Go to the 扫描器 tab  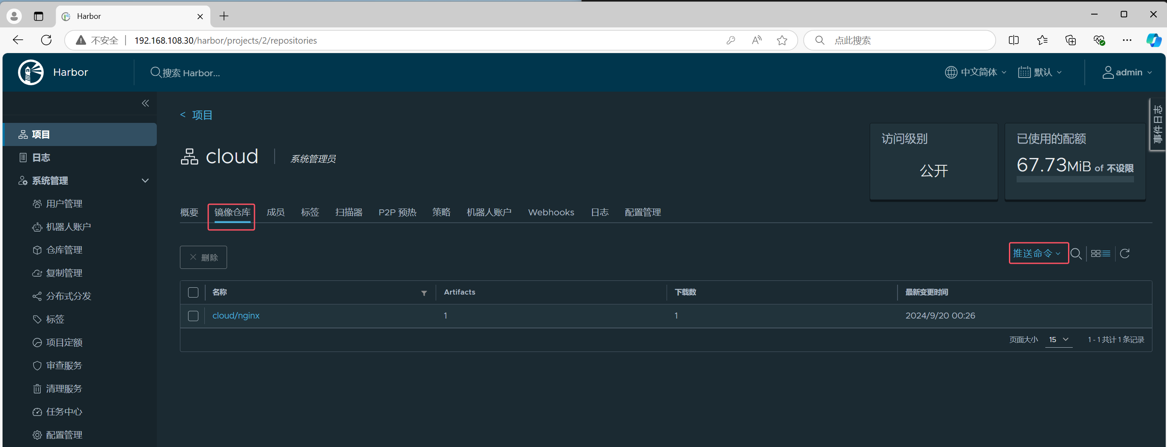point(349,212)
